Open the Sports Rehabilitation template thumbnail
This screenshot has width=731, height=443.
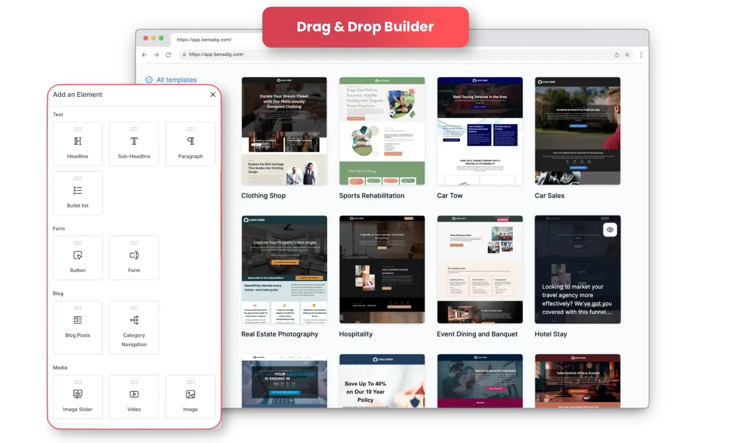[x=382, y=131]
